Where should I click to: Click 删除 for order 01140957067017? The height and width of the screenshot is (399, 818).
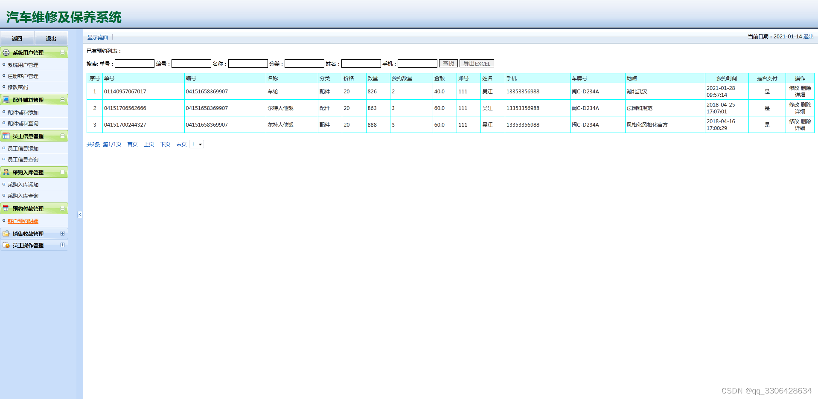coord(806,88)
